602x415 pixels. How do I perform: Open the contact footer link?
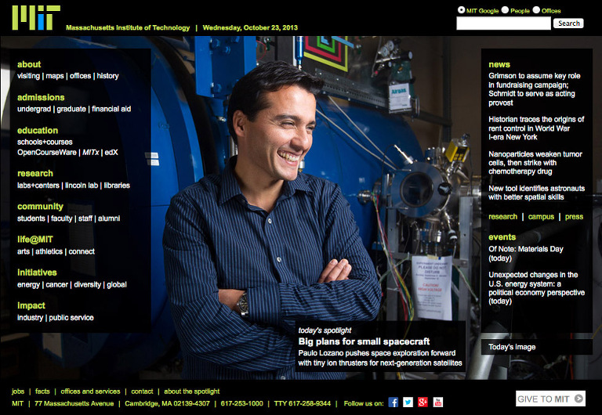click(142, 392)
